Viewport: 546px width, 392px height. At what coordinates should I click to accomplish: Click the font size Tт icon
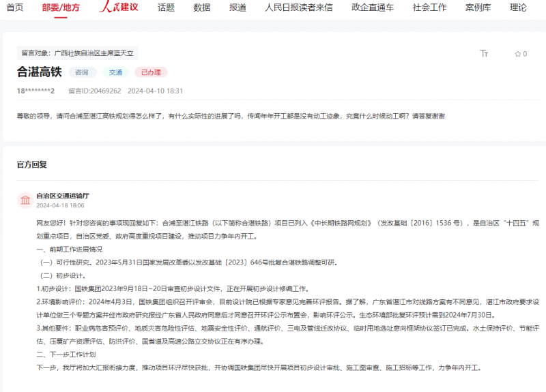(x=484, y=54)
